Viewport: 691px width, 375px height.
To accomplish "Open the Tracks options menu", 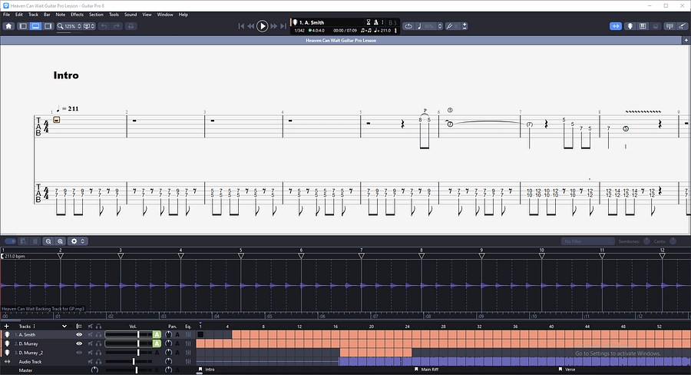I will coord(34,327).
